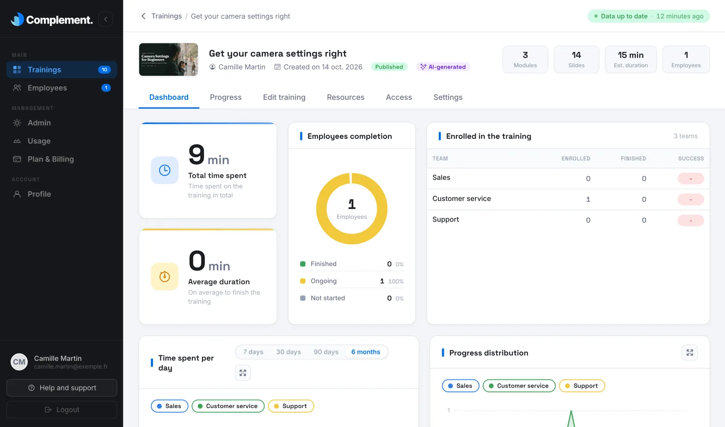
Task: Click the Data up to date status pill
Action: (649, 16)
